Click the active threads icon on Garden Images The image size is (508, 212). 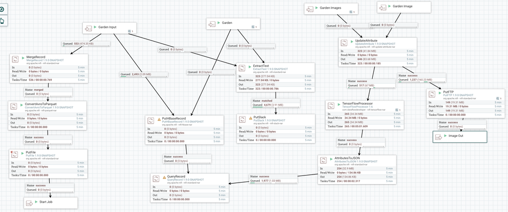[x=351, y=12]
